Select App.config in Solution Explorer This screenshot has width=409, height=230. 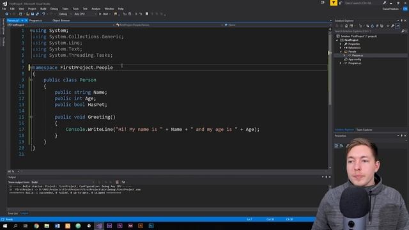point(355,59)
